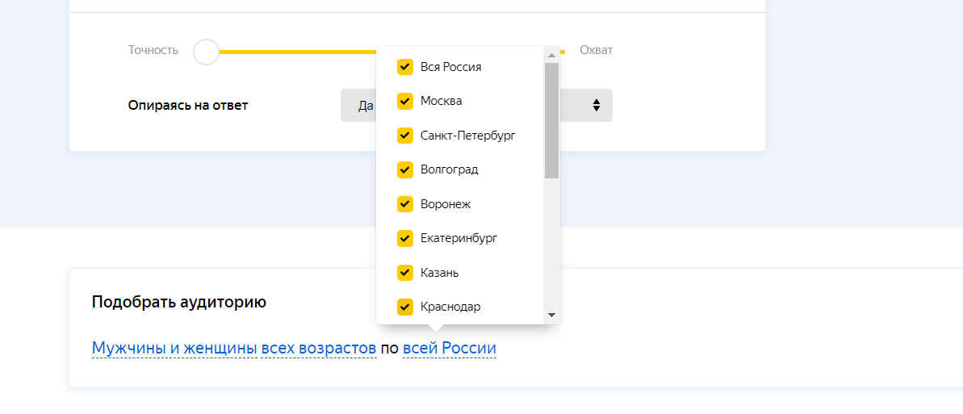Click the всей России region link

[x=449, y=348]
